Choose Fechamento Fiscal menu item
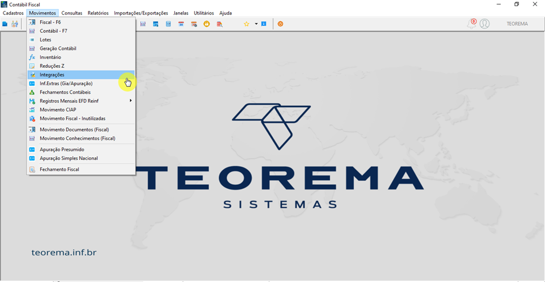 tap(81, 169)
